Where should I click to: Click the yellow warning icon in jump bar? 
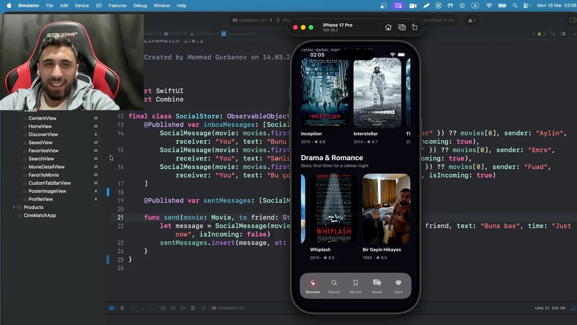click(539, 34)
